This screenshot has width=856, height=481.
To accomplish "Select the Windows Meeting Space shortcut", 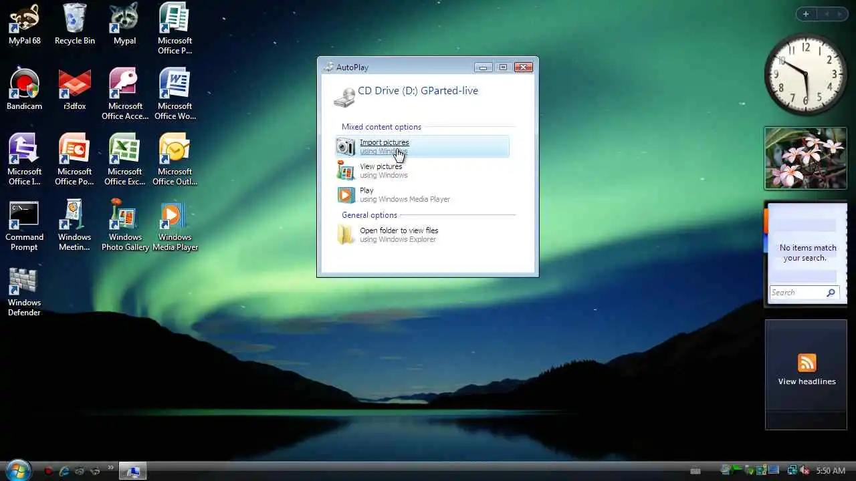I will click(74, 225).
